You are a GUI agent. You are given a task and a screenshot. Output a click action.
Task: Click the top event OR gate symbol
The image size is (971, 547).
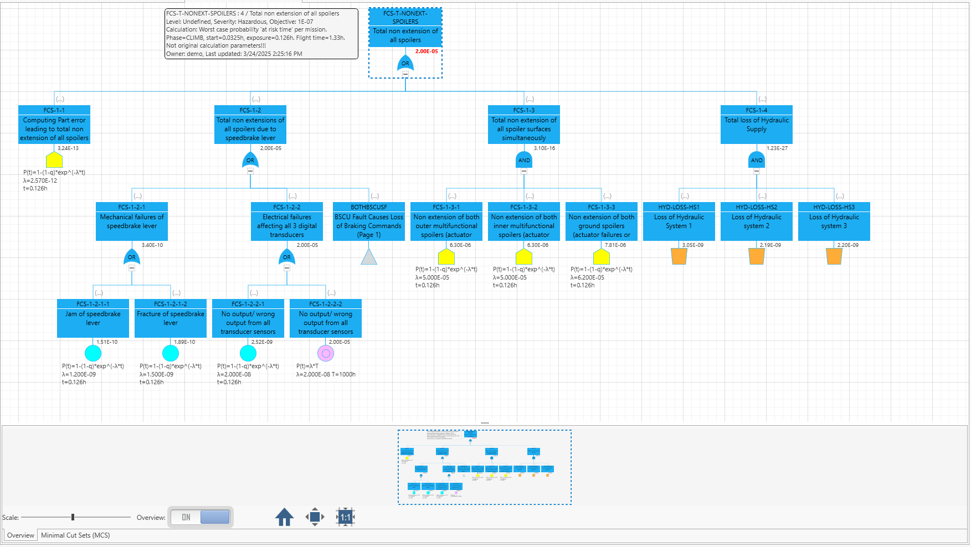pos(405,63)
